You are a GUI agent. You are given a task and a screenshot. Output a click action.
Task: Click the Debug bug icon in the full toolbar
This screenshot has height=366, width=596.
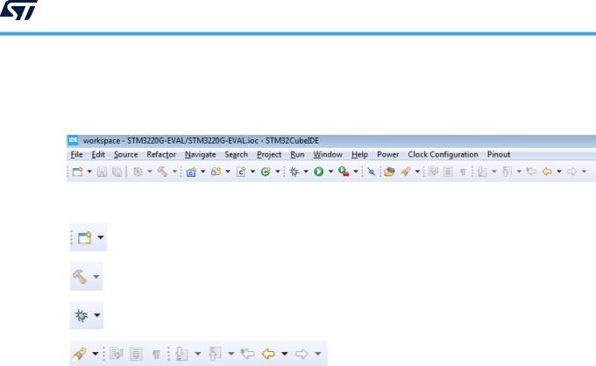click(294, 172)
